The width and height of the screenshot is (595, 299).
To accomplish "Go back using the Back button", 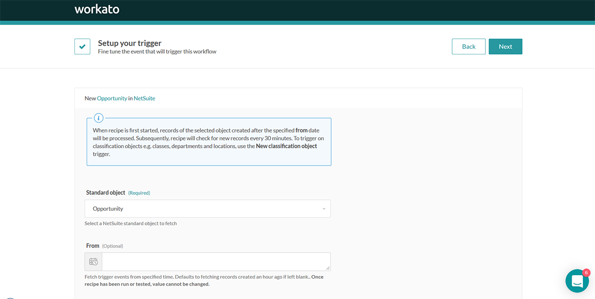I will [x=469, y=46].
